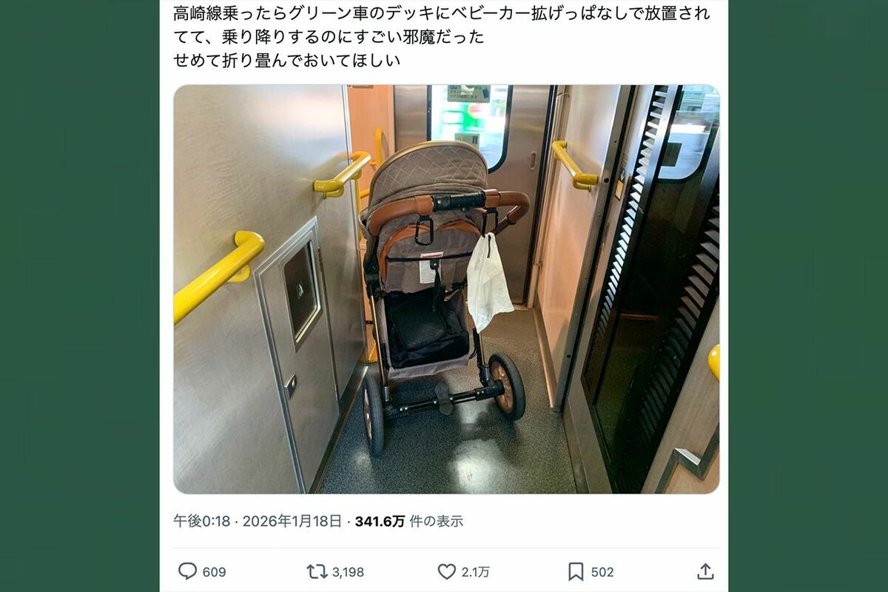Click the stroller's quilted canopy in photo

pos(428,176)
